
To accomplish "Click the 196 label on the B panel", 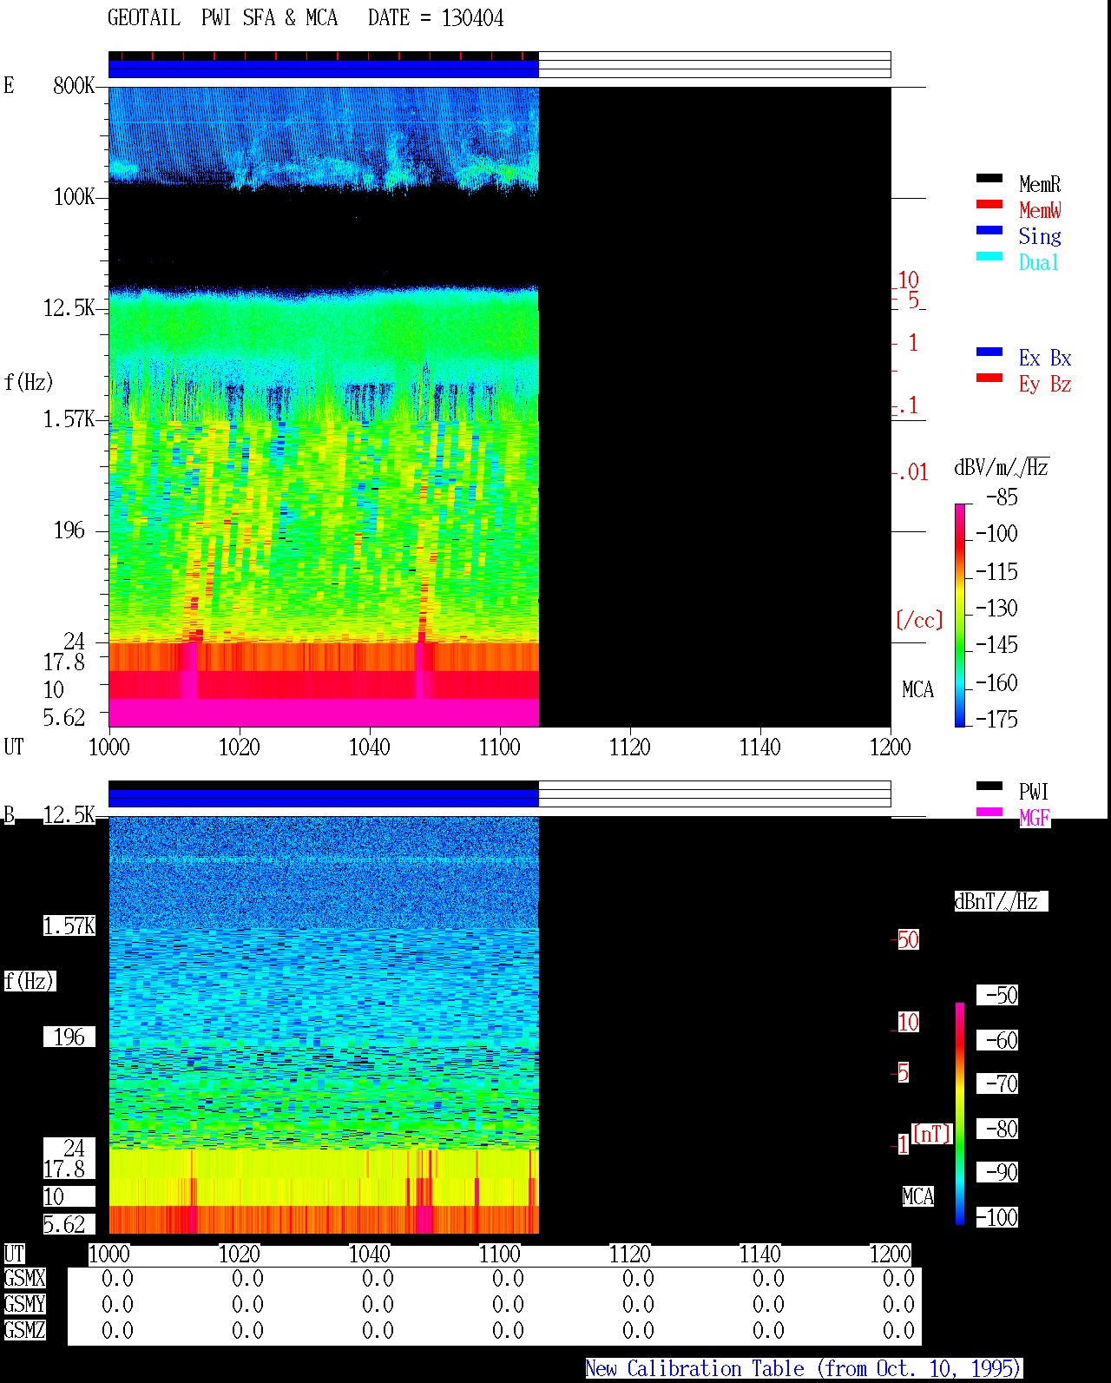I will [69, 1037].
